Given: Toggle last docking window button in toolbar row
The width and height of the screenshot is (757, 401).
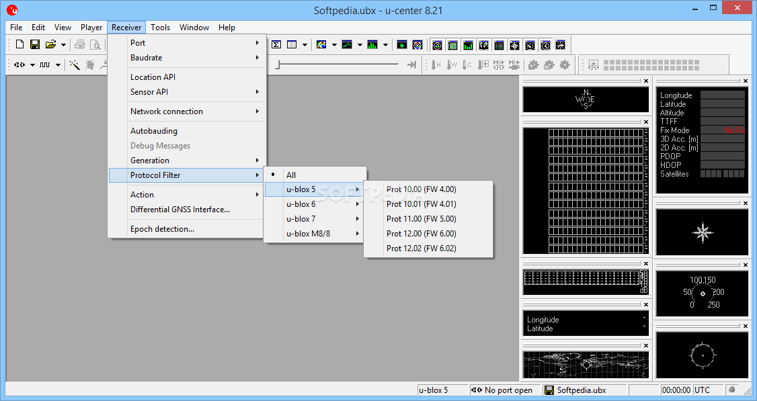Looking at the screenshot, I should 561,45.
